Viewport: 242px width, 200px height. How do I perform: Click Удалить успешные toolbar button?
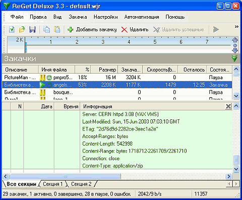[178, 30]
